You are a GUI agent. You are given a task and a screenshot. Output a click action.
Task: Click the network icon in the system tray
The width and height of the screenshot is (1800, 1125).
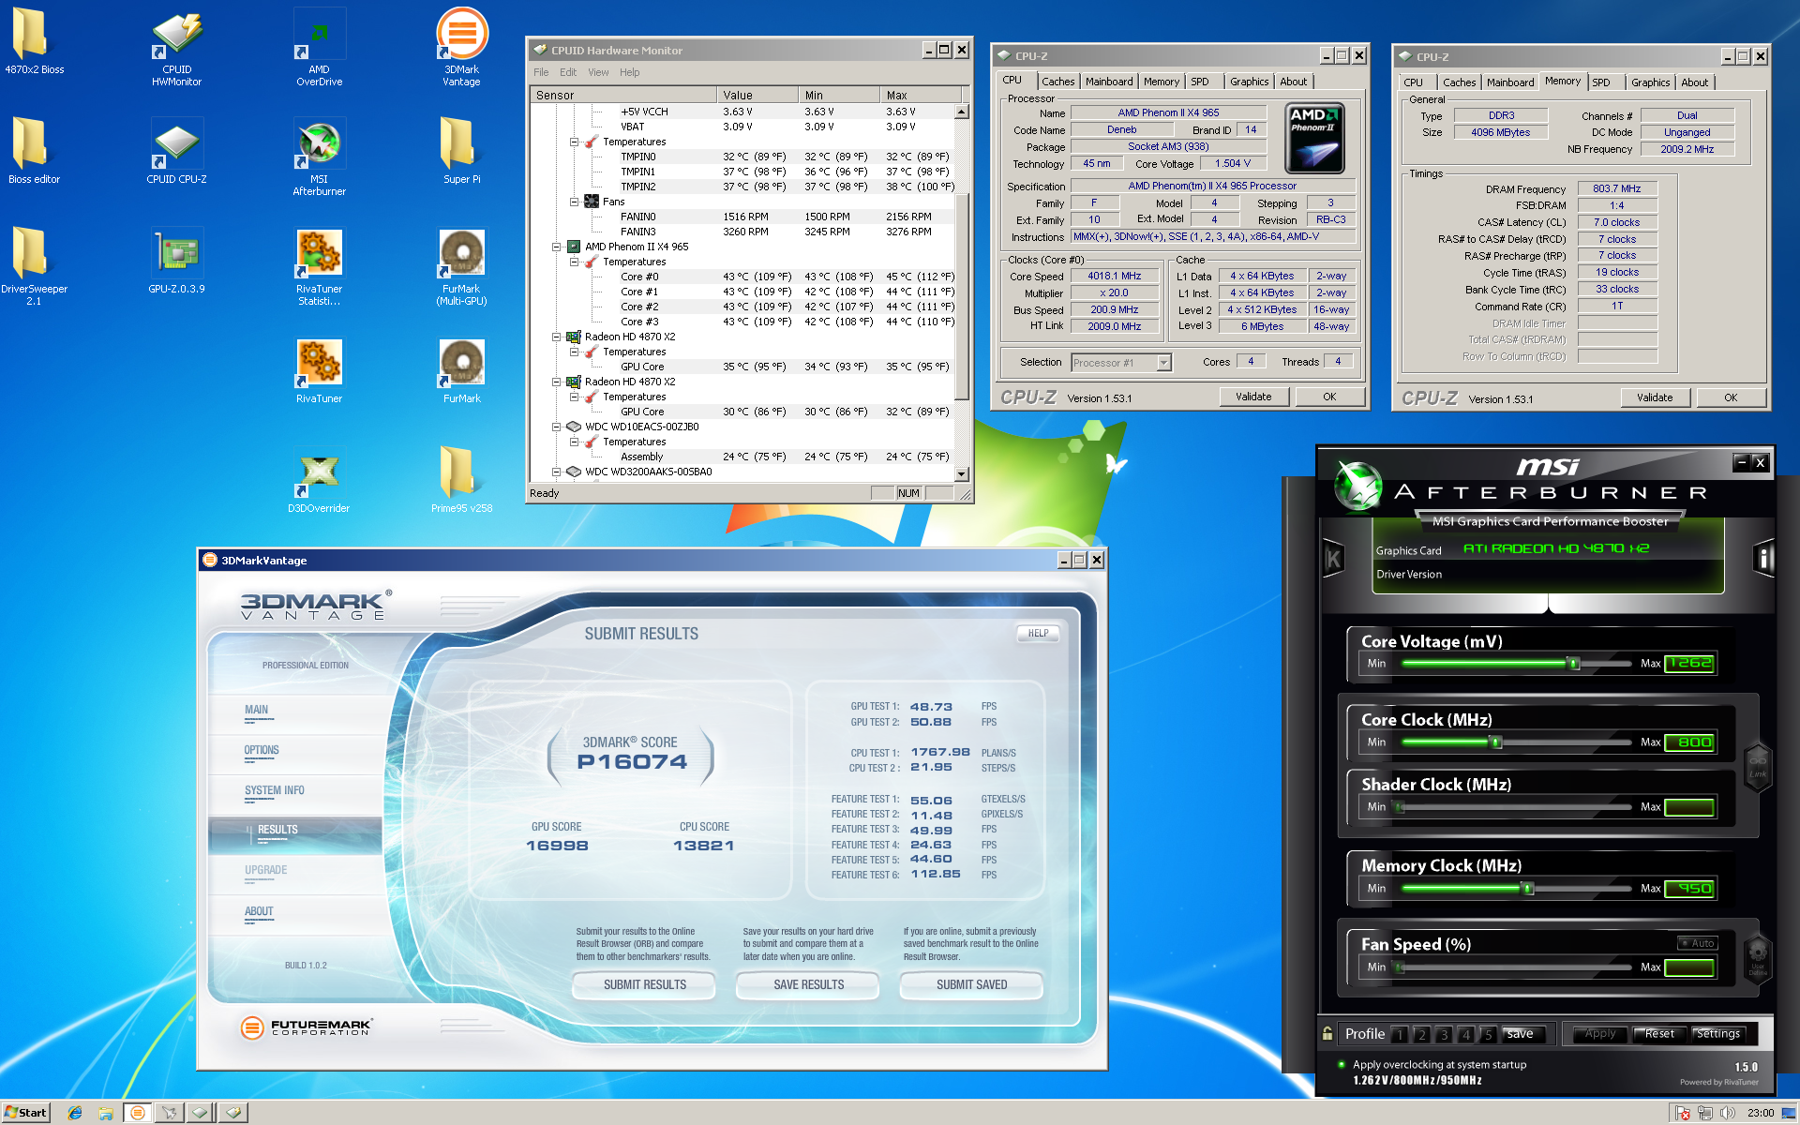[x=1705, y=1113]
